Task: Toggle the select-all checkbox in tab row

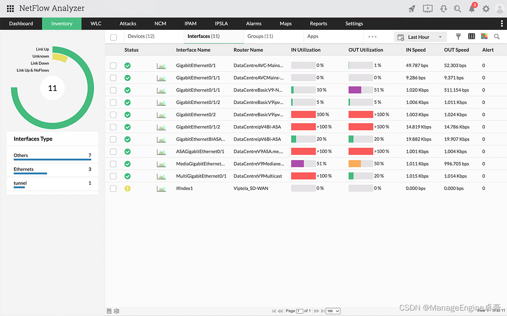Action: point(114,37)
